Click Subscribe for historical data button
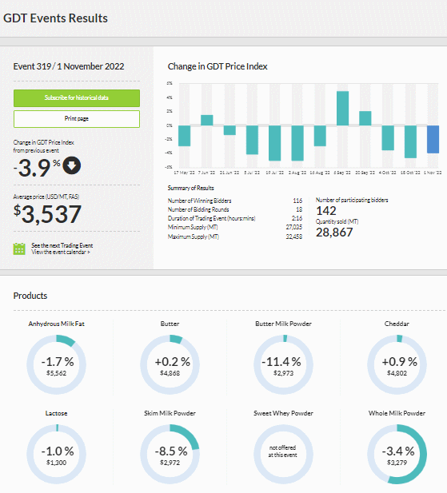The width and height of the screenshot is (447, 493). pyautogui.click(x=77, y=98)
